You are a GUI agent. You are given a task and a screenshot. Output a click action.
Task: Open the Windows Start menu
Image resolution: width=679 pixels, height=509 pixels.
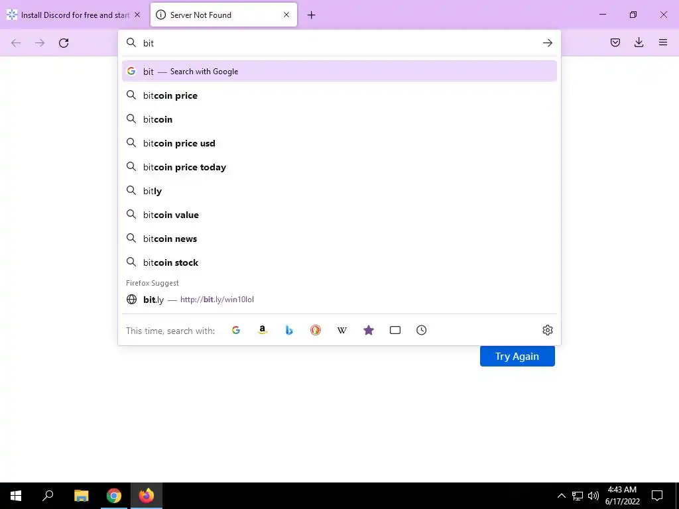pyautogui.click(x=16, y=496)
